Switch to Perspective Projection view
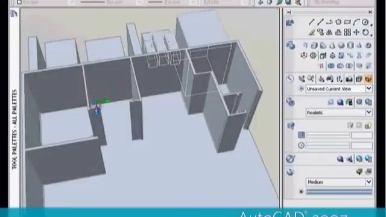 pyautogui.click(x=369, y=79)
